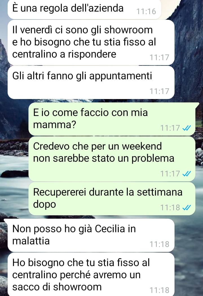Select the 'E io come faccio con mia mamma?' bubble
The width and height of the screenshot is (203, 296).
pyautogui.click(x=112, y=119)
